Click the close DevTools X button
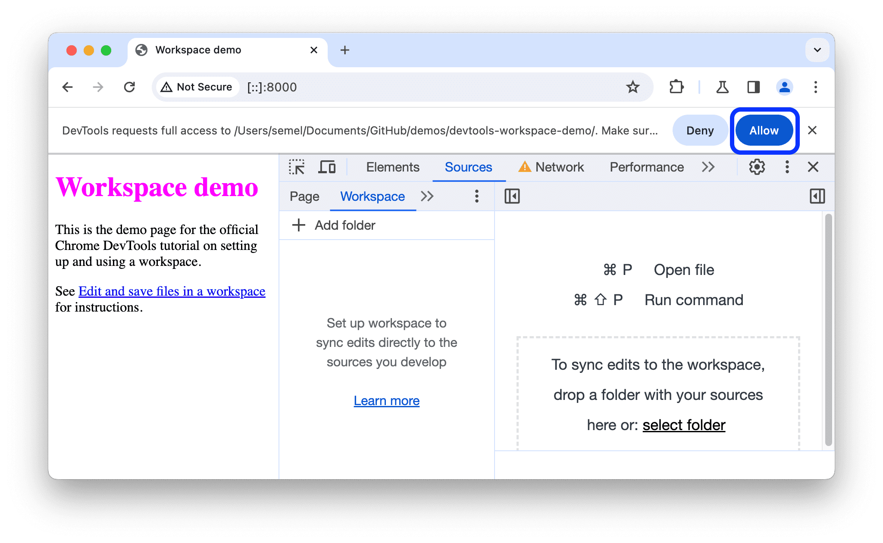The image size is (883, 543). (x=815, y=167)
